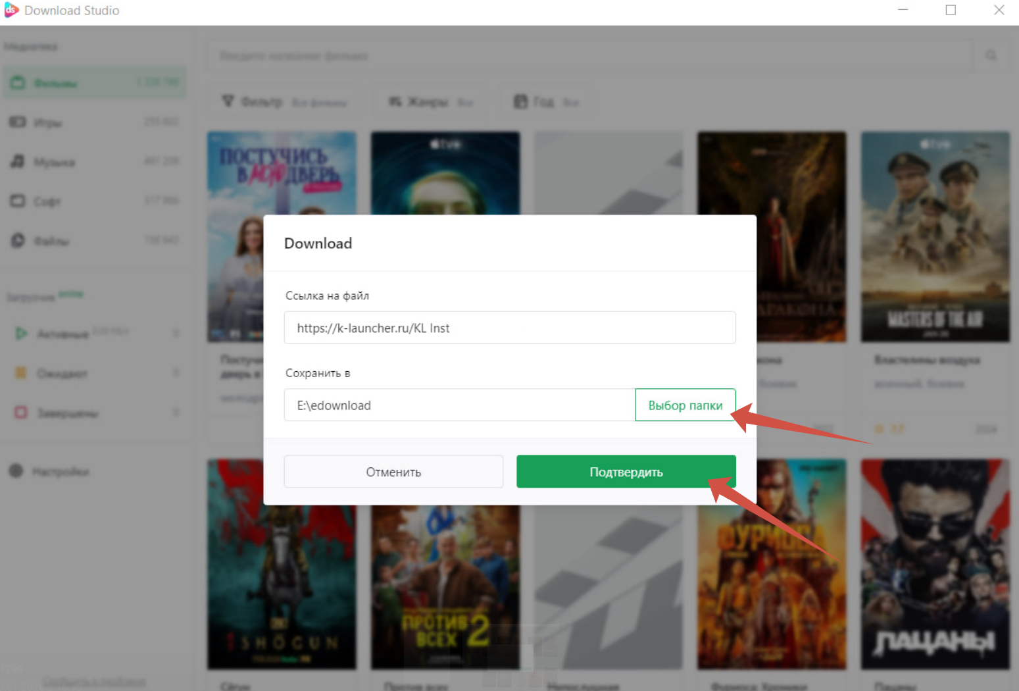Click the Ссылка на файл URL field

[x=510, y=328]
